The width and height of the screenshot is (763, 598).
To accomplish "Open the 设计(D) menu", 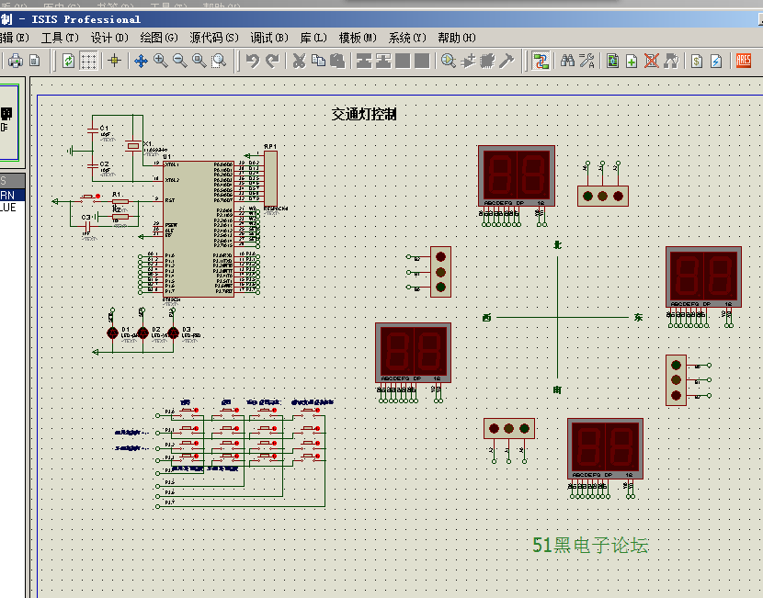I will click(x=109, y=38).
